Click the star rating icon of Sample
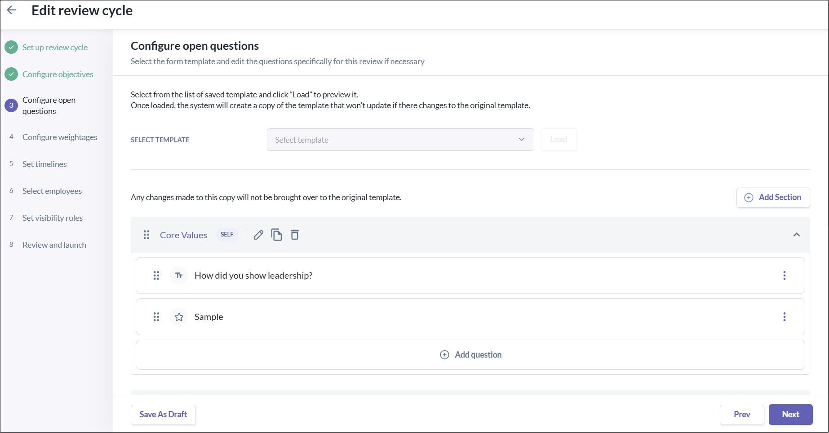The width and height of the screenshot is (829, 433). pyautogui.click(x=179, y=317)
